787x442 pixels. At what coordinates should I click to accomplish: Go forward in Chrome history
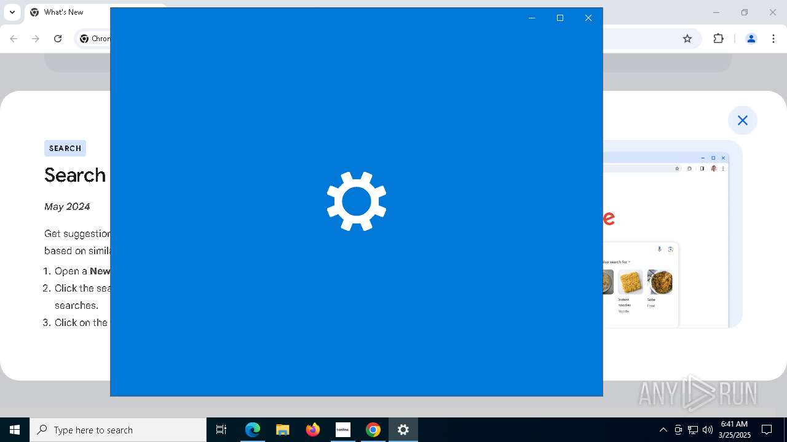36,39
